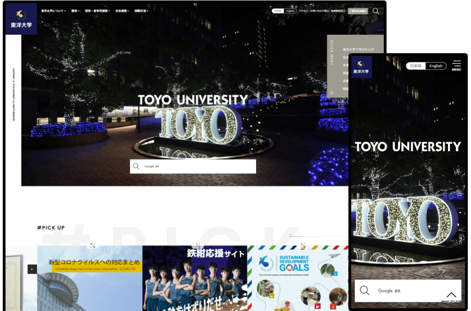471x311 pixels.
Task: Click the PAGE TO TOP arrow on mobile
Action: click(451, 297)
